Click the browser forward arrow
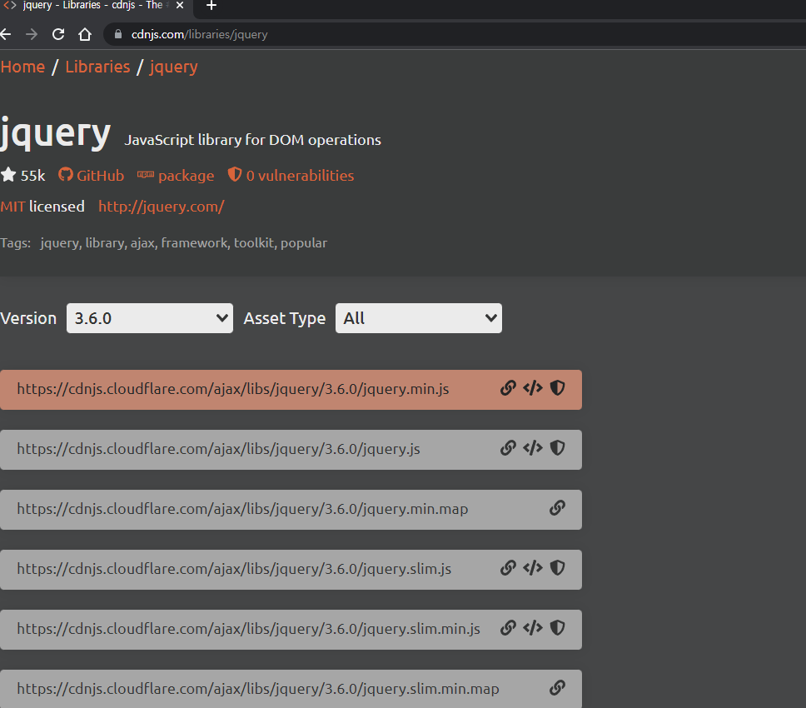The image size is (806, 708). click(32, 34)
